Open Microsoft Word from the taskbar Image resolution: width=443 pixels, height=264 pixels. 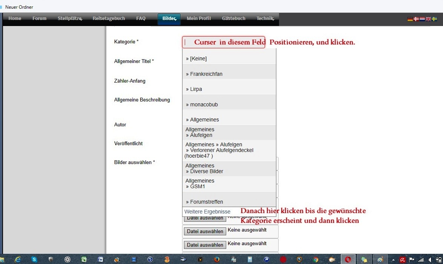tap(101, 259)
